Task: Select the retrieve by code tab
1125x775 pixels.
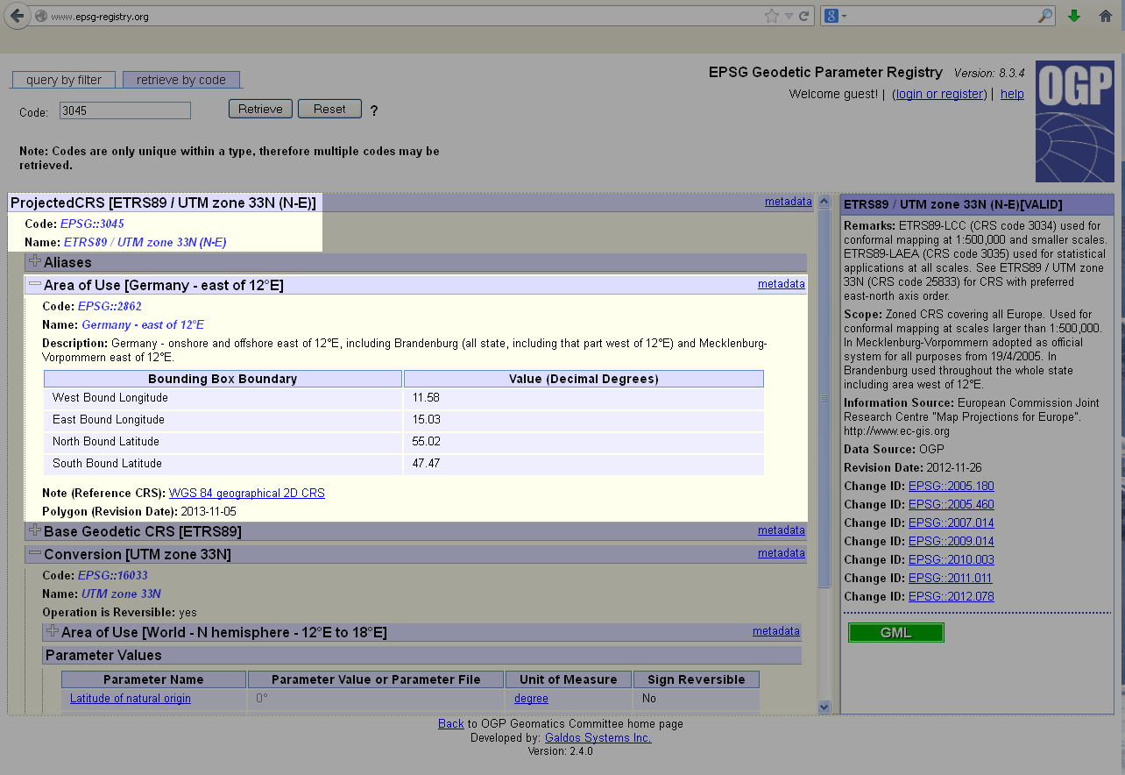Action: [x=180, y=80]
